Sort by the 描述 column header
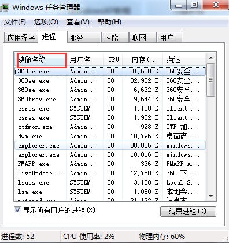The image size is (229, 243). [x=184, y=60]
